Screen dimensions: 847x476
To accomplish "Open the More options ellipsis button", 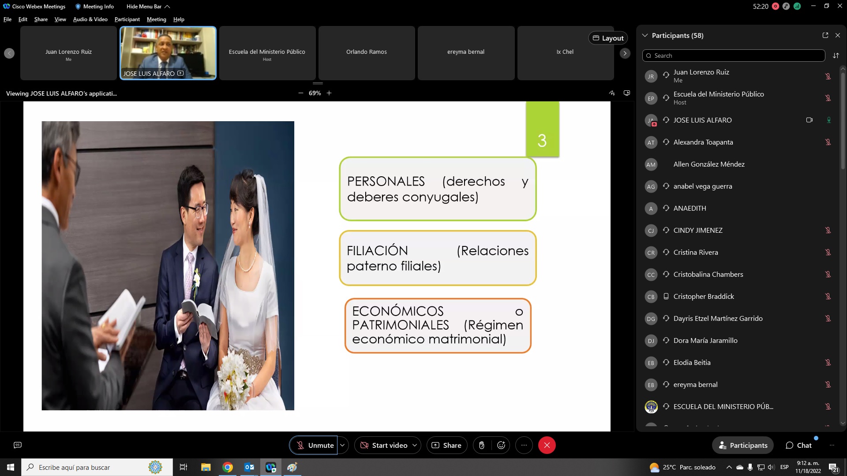I will (524, 445).
